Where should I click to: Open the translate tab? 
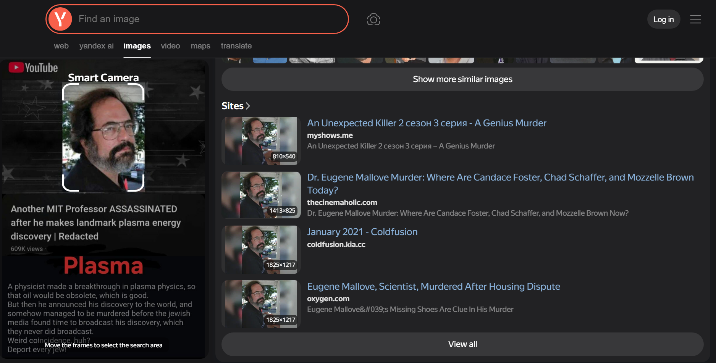236,46
